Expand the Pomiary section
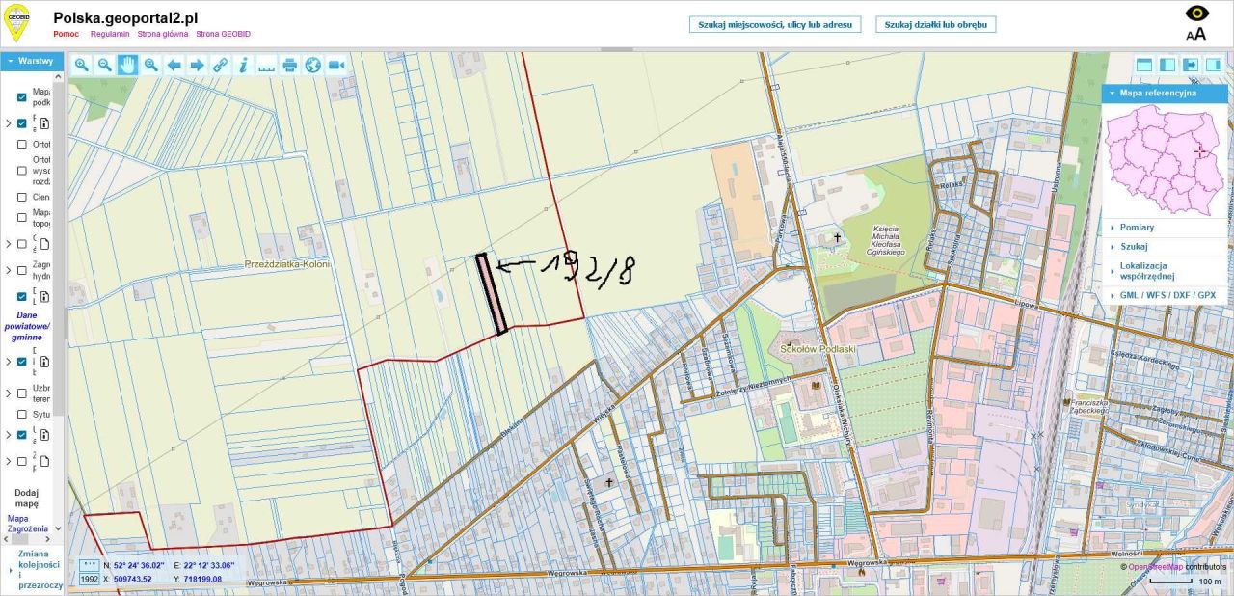The height and width of the screenshot is (596, 1234). click(x=1164, y=228)
